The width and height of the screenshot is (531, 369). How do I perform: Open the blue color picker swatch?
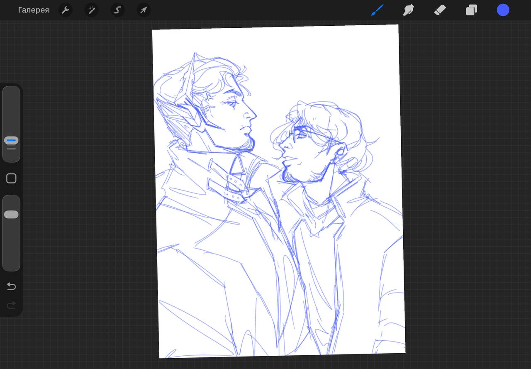click(503, 10)
